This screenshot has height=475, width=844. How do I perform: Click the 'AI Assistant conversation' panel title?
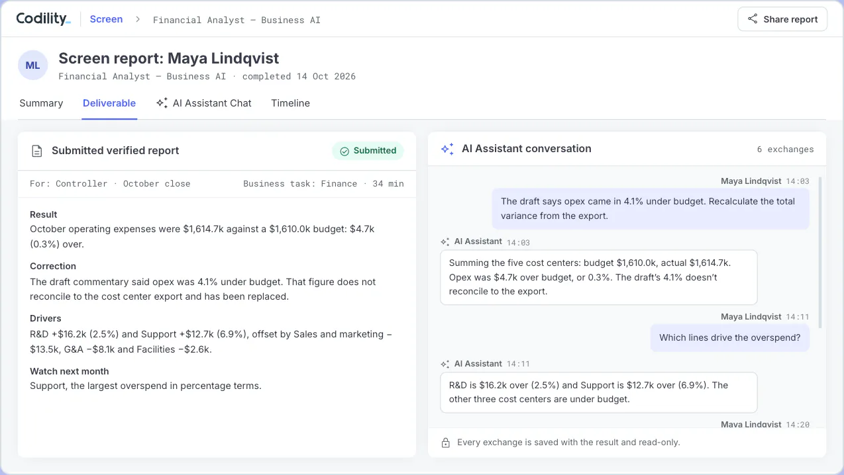527,149
